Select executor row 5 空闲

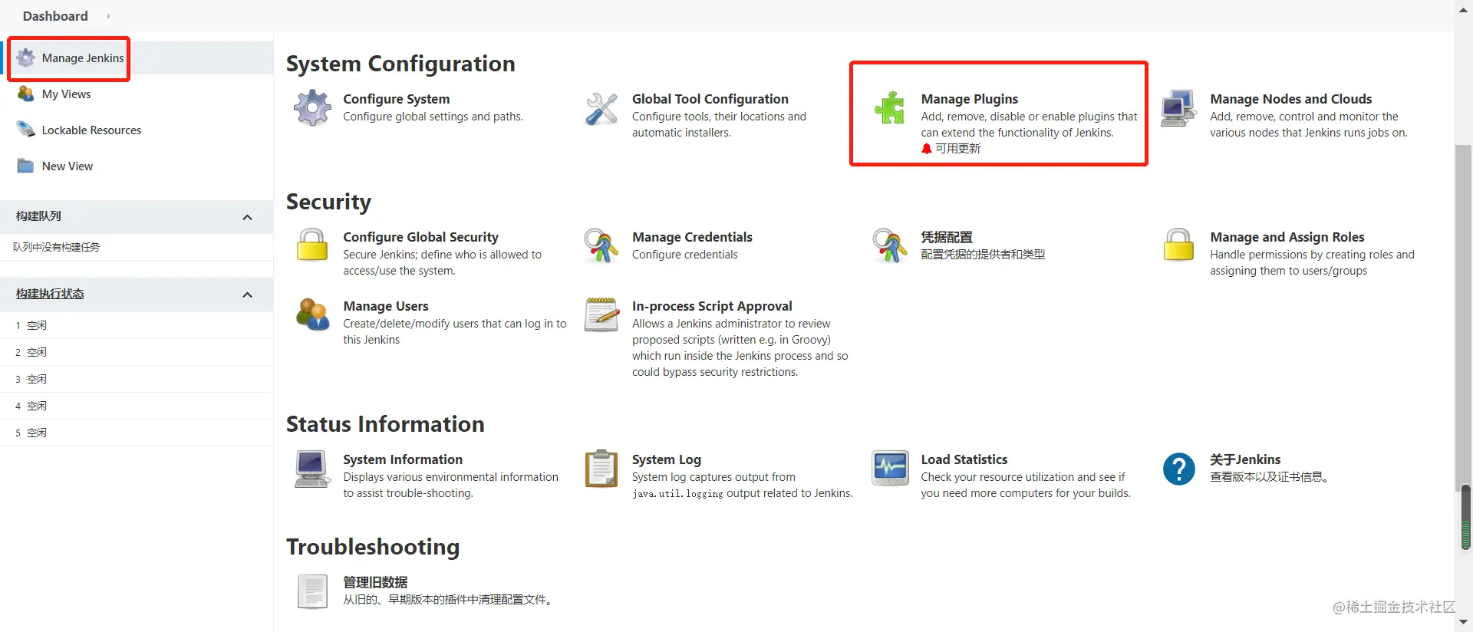(x=137, y=433)
